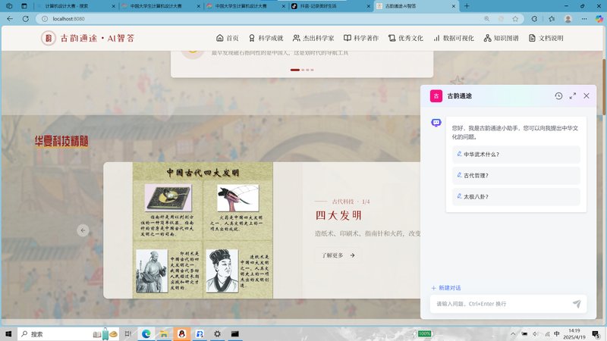The width and height of the screenshot is (607, 341).
Task: Open 知识图谱 navigation item
Action: point(501,38)
